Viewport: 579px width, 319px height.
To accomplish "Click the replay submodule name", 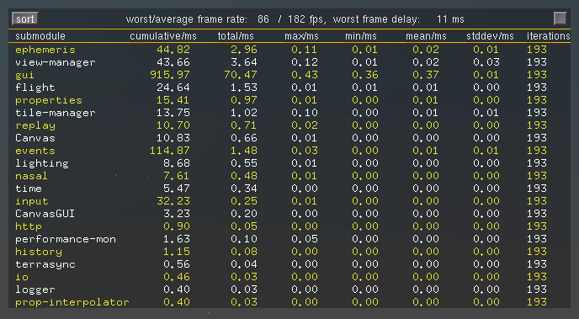I will (x=35, y=125).
